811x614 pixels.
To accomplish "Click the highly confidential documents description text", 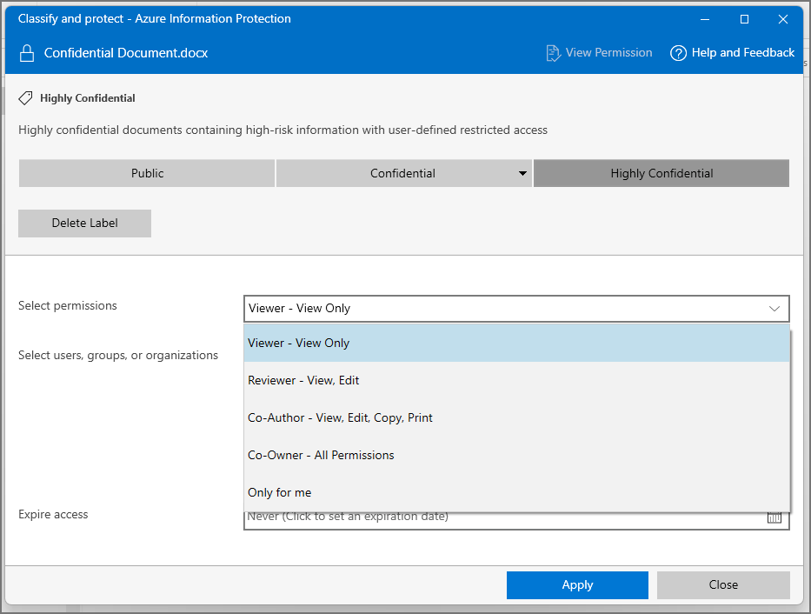I will coord(283,130).
